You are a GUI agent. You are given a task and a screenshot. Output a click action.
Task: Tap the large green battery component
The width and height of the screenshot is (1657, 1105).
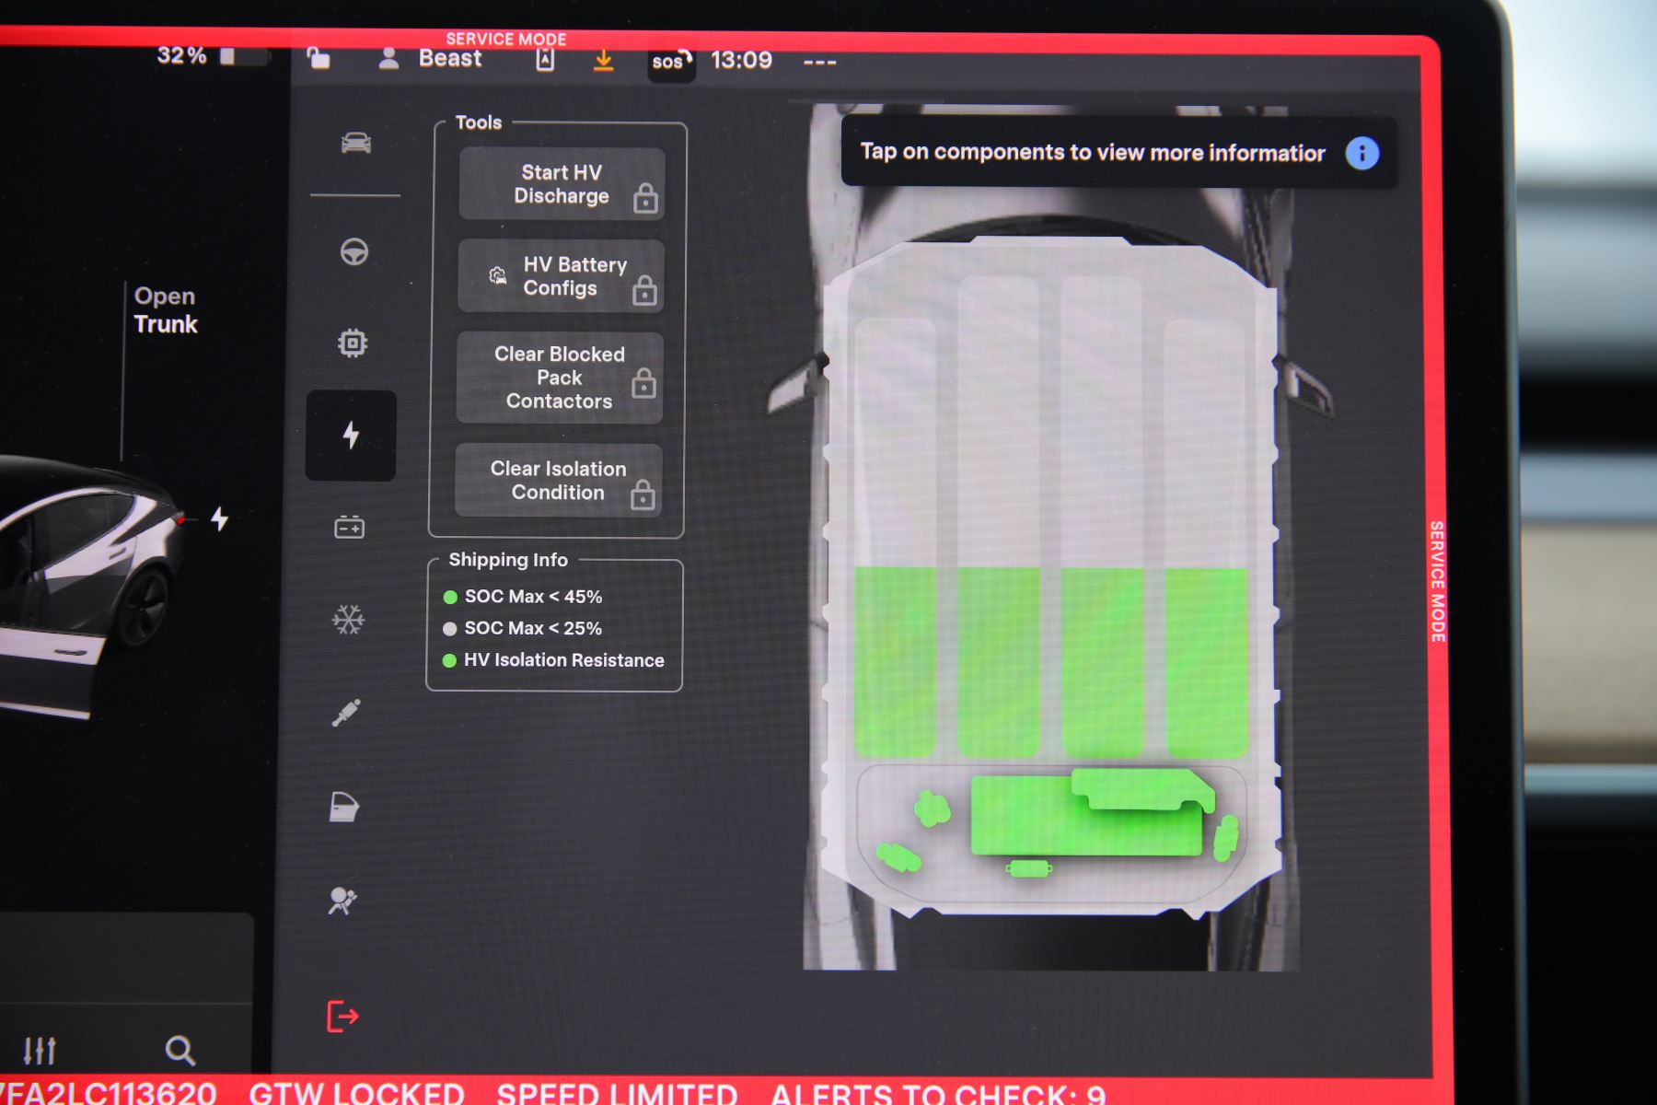pyautogui.click(x=1086, y=816)
